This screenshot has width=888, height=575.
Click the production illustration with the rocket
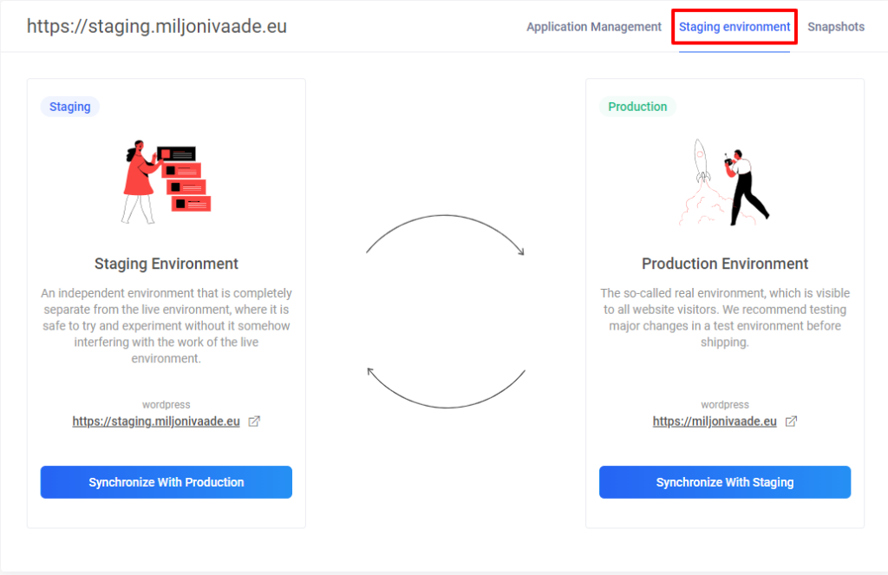click(x=725, y=182)
